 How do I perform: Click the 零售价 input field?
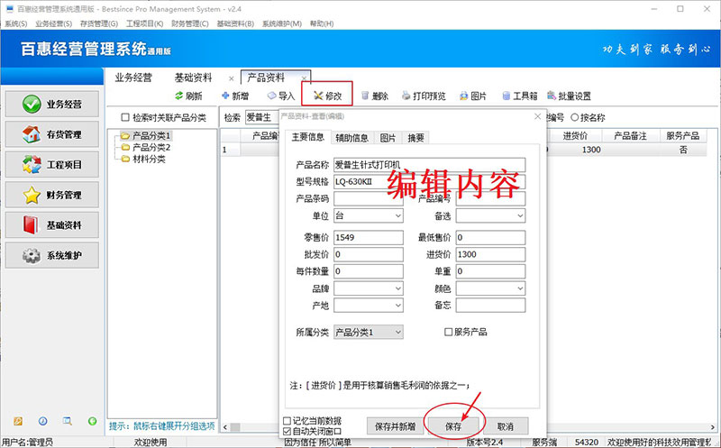368,237
